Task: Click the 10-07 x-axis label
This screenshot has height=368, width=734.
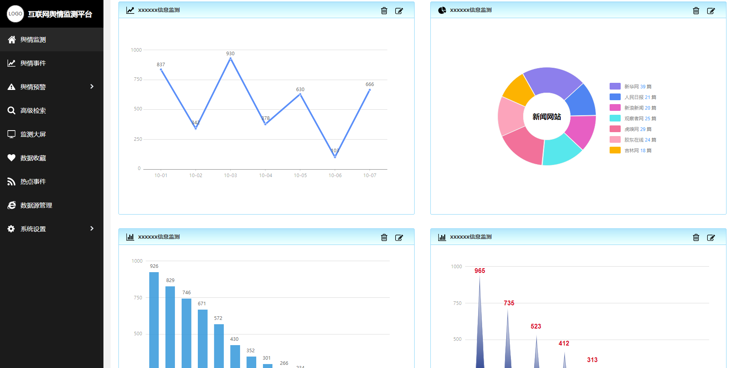Action: (370, 176)
